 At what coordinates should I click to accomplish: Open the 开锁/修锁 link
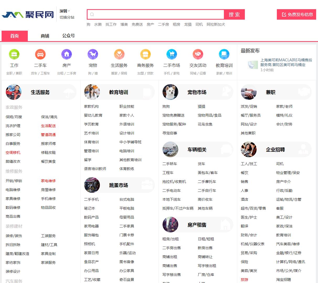14,181
